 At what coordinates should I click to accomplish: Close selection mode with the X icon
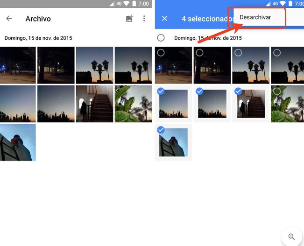pyautogui.click(x=164, y=19)
